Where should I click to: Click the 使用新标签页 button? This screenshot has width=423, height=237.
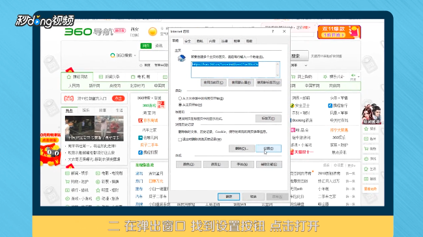pyautogui.click(x=269, y=83)
